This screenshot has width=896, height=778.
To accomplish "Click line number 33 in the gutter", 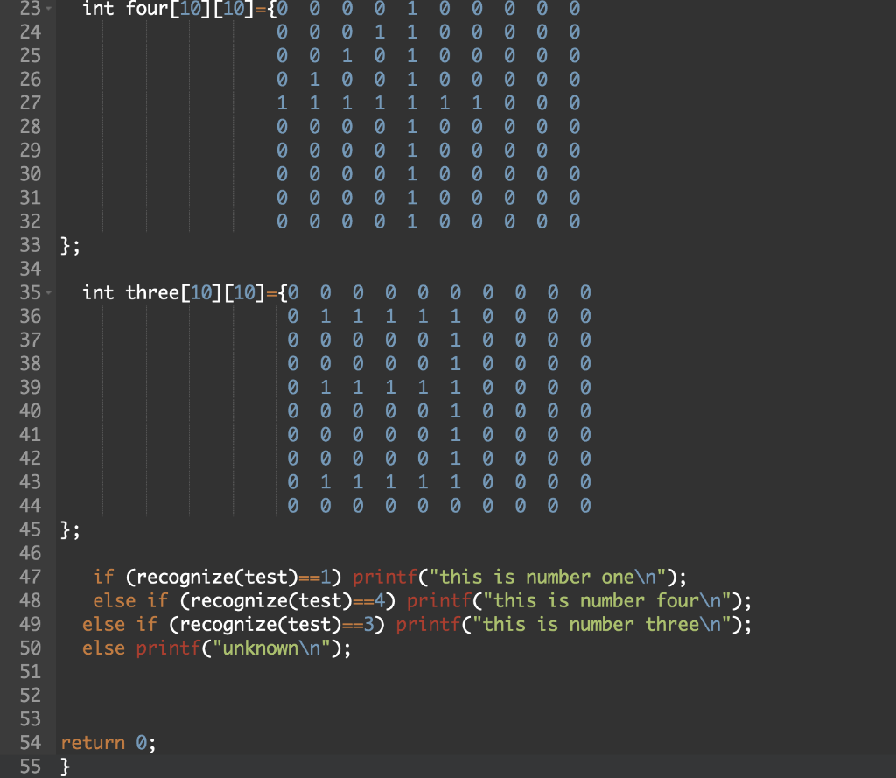I will (x=31, y=245).
